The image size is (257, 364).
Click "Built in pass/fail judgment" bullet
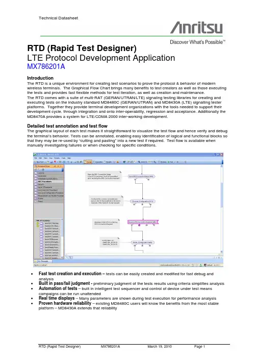[64, 283]
